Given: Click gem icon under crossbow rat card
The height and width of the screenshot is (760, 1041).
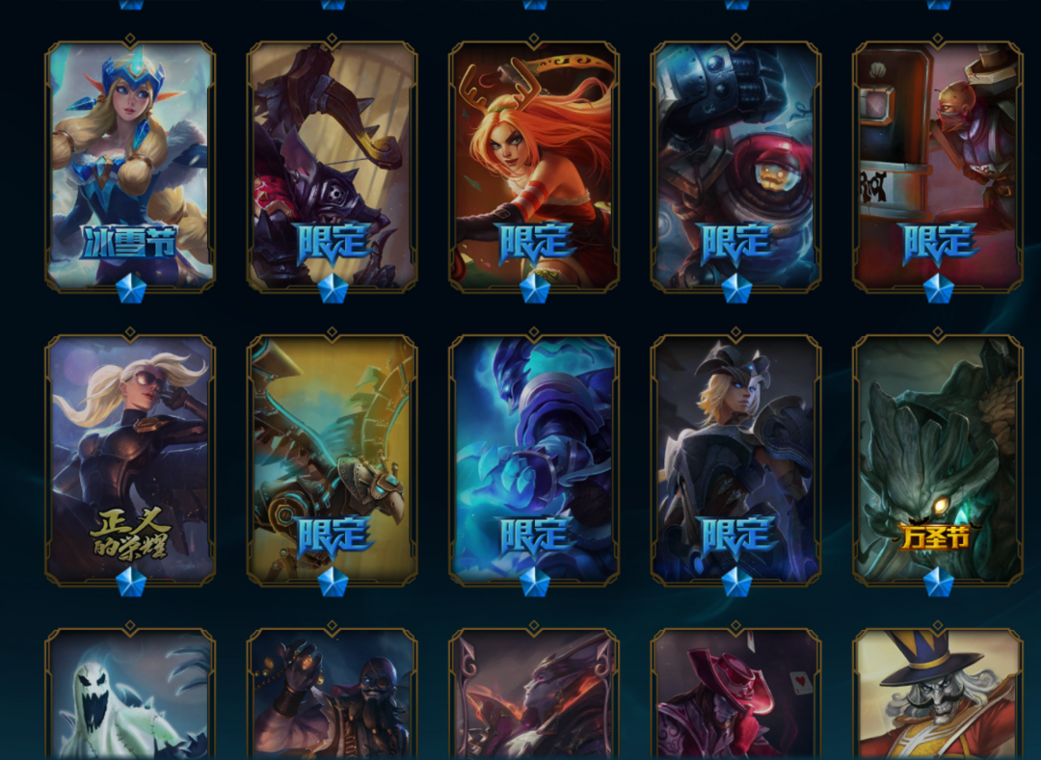Looking at the screenshot, I should (333, 289).
